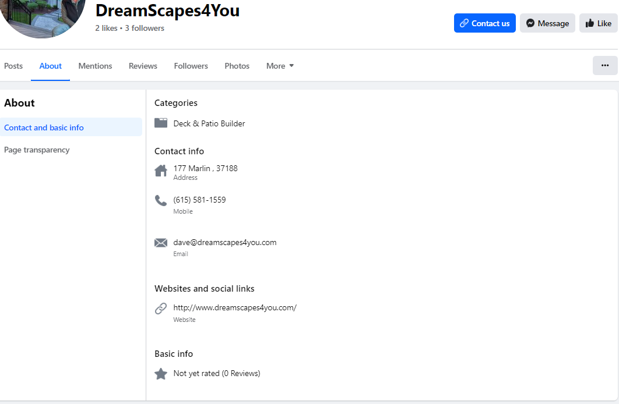Click the 3 followers count
619x404 pixels.
pyautogui.click(x=145, y=29)
